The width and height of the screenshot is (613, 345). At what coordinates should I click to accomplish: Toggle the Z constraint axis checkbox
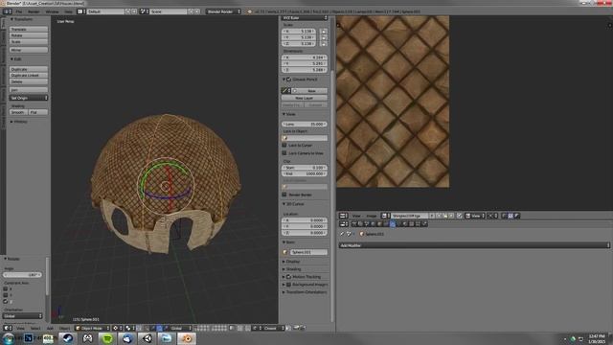point(6,302)
